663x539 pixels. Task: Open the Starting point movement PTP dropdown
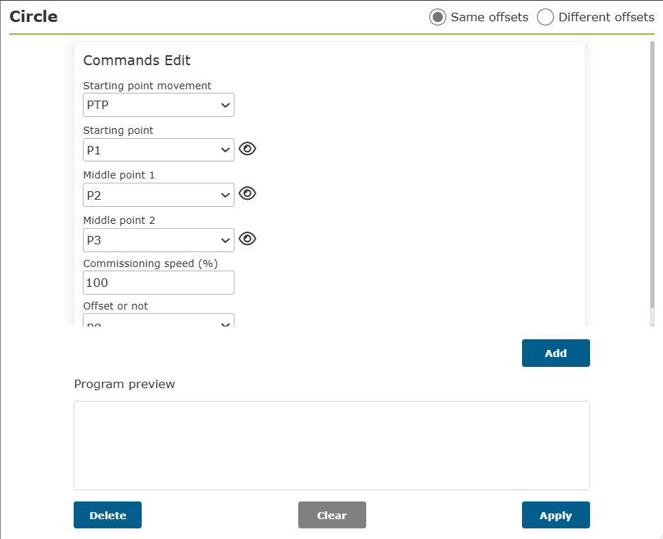[x=159, y=105]
